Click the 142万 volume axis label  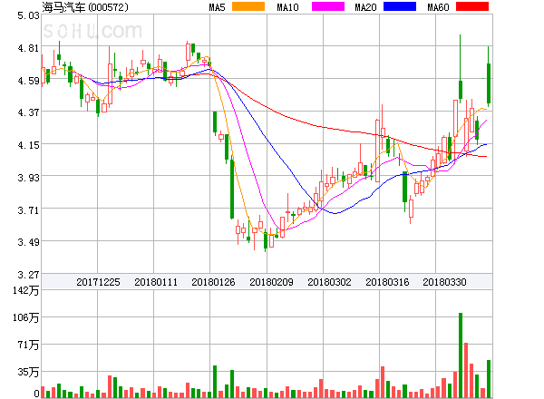tap(26, 290)
